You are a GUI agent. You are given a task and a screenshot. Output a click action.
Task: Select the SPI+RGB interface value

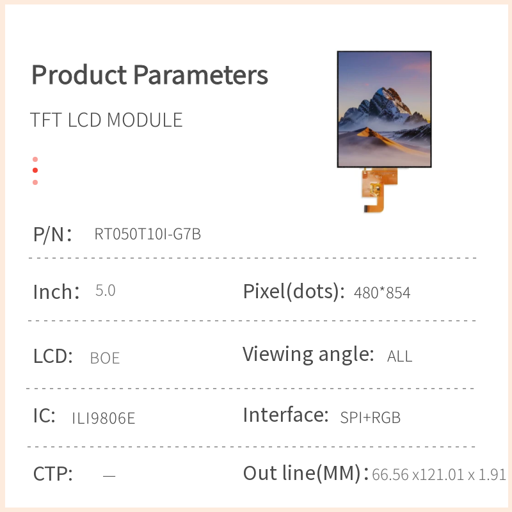371,418
